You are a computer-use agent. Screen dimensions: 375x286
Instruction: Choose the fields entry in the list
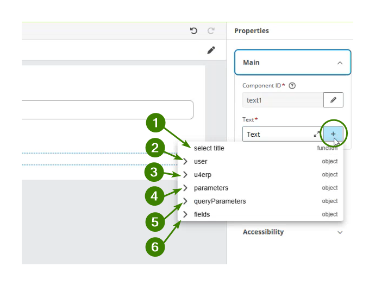pyautogui.click(x=260, y=214)
